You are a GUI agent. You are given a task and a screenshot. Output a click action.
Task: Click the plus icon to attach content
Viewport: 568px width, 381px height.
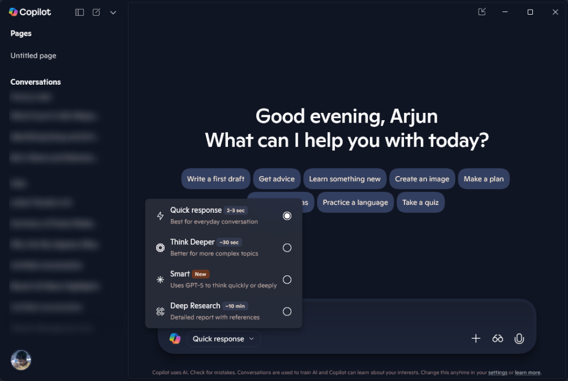476,338
